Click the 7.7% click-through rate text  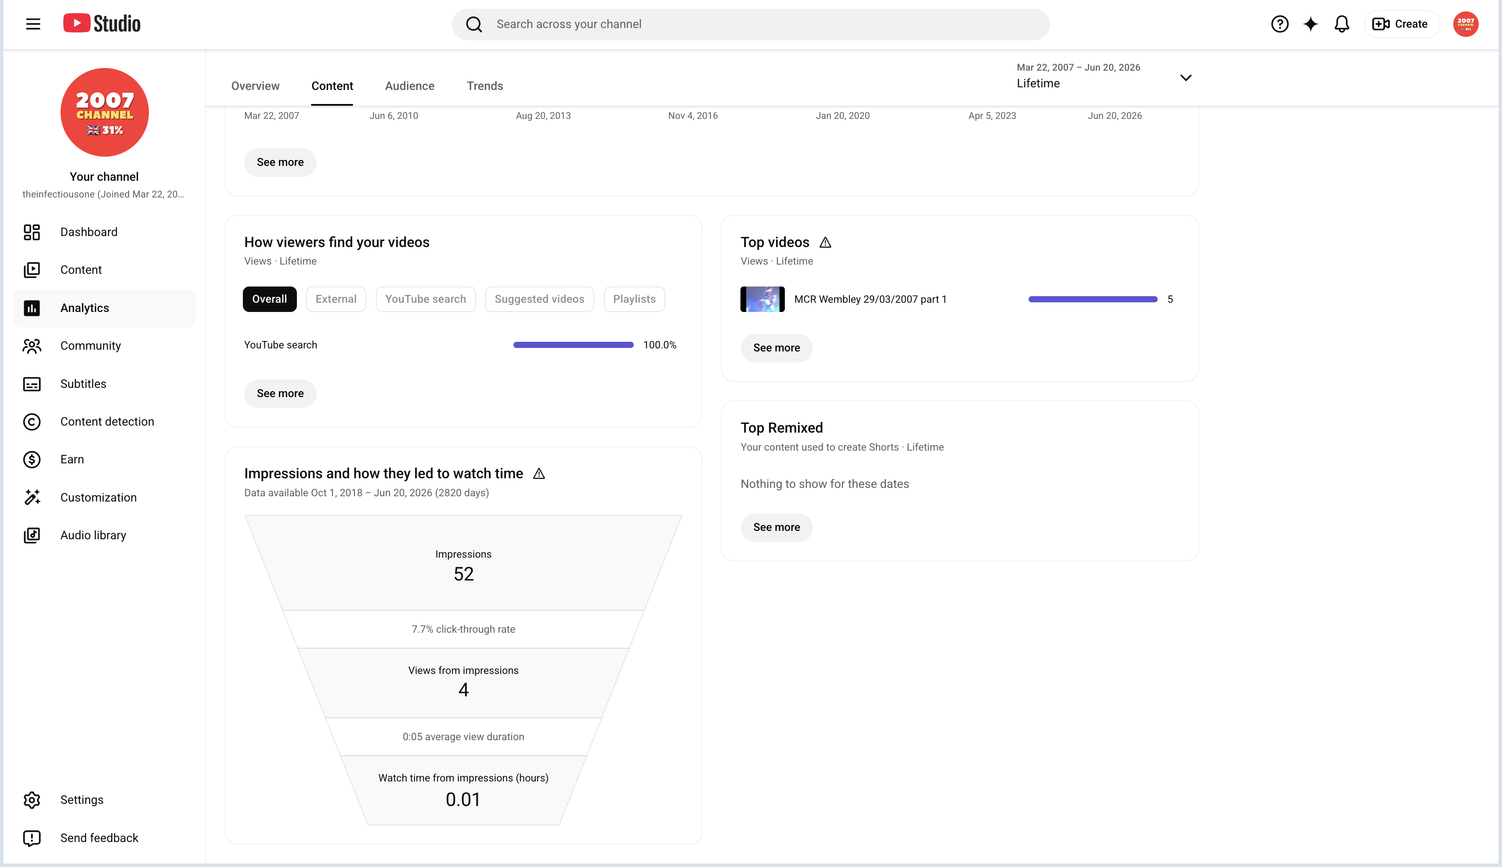tap(463, 629)
